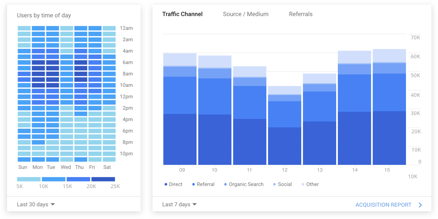Click the 15K–20K heatmap legend swatch
The height and width of the screenshot is (219, 438).
[78, 179]
